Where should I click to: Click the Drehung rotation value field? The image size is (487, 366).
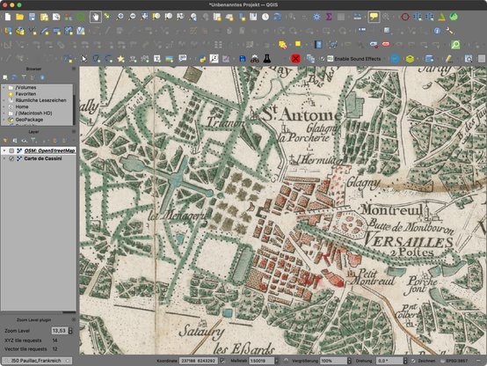pos(389,361)
